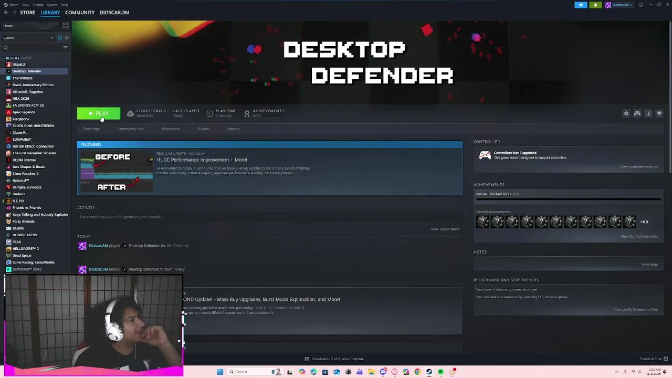Open Downloads status in bottom bar
The width and height of the screenshot is (672, 378).
[334, 359]
